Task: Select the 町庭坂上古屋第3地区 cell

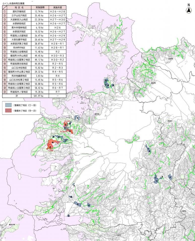Action: coord(19,88)
